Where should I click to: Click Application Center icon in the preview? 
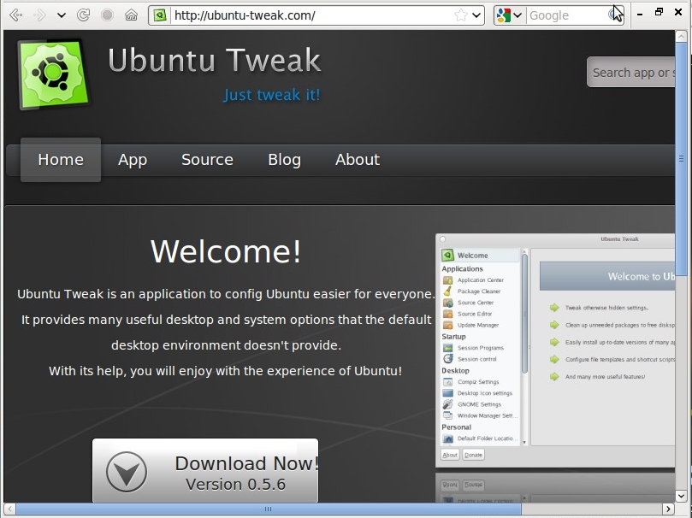pos(447,280)
